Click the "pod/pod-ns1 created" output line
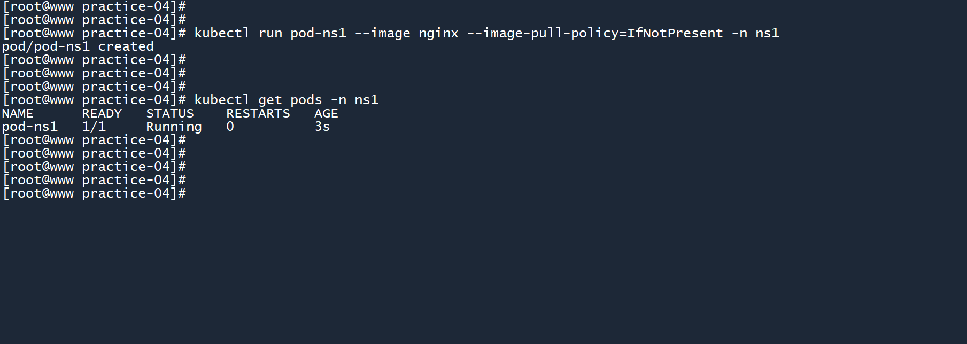The height and width of the screenshot is (344, 967). coord(78,46)
